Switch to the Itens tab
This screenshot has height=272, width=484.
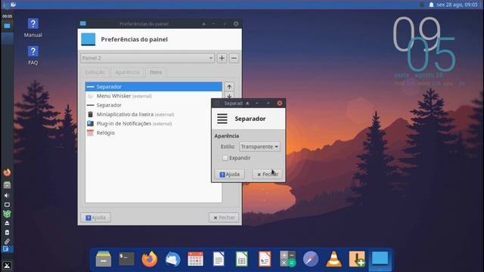pos(156,73)
